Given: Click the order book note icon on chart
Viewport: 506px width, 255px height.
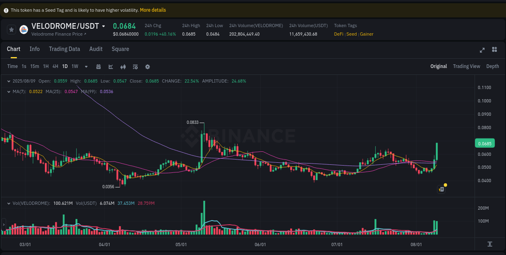Looking at the screenshot, I should pyautogui.click(x=441, y=189).
